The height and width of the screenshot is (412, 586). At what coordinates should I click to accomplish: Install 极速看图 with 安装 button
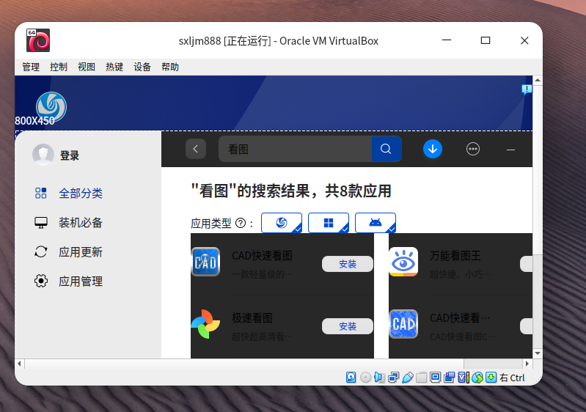click(x=348, y=326)
